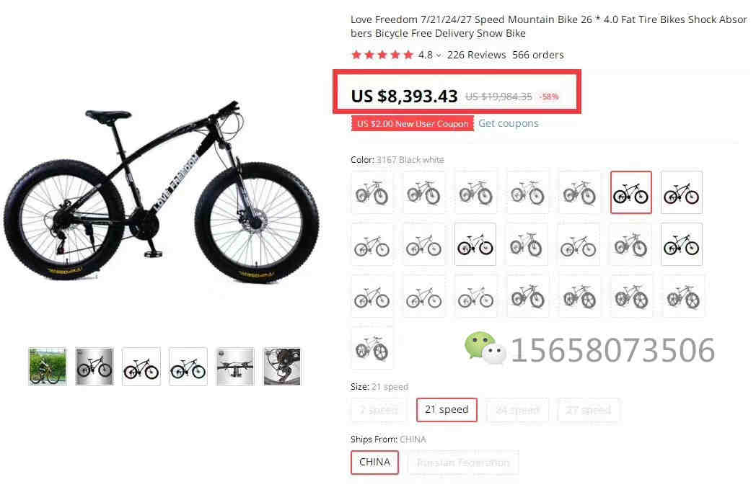Pick the last color swatch in the bottom row

[x=372, y=348]
